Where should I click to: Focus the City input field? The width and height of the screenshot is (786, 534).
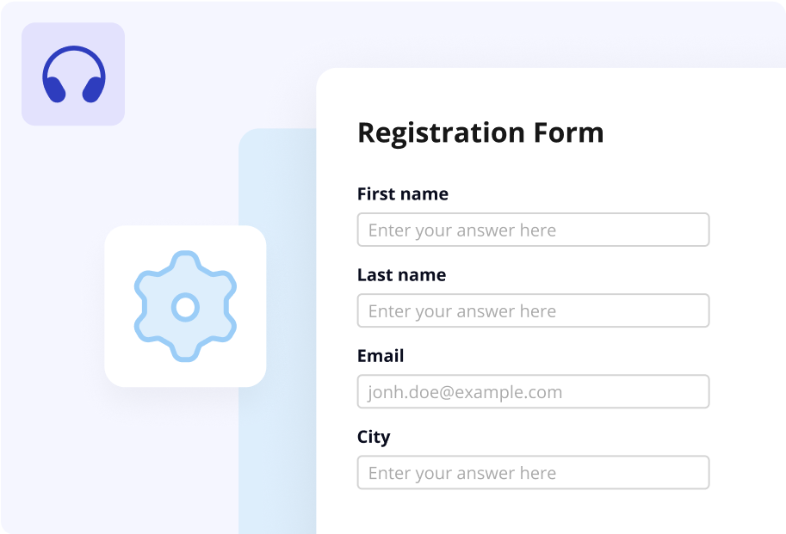tap(533, 472)
